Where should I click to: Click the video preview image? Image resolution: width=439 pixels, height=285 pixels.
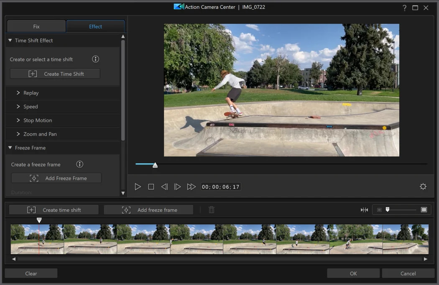point(281,90)
